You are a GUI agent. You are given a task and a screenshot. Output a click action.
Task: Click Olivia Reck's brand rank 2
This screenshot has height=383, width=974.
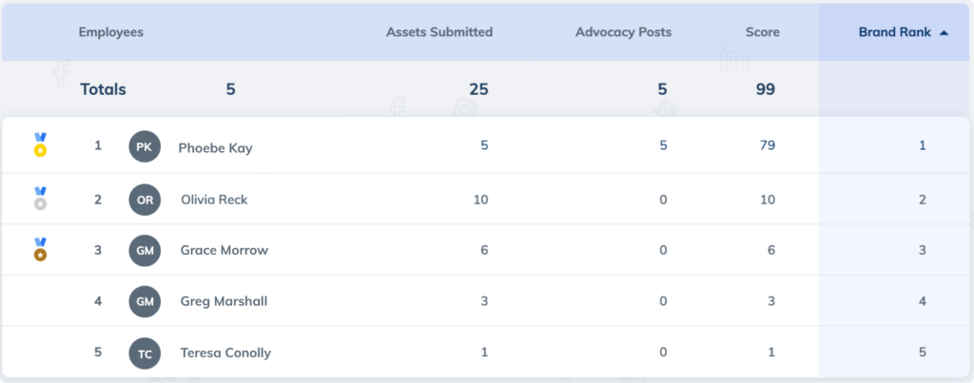tap(923, 200)
